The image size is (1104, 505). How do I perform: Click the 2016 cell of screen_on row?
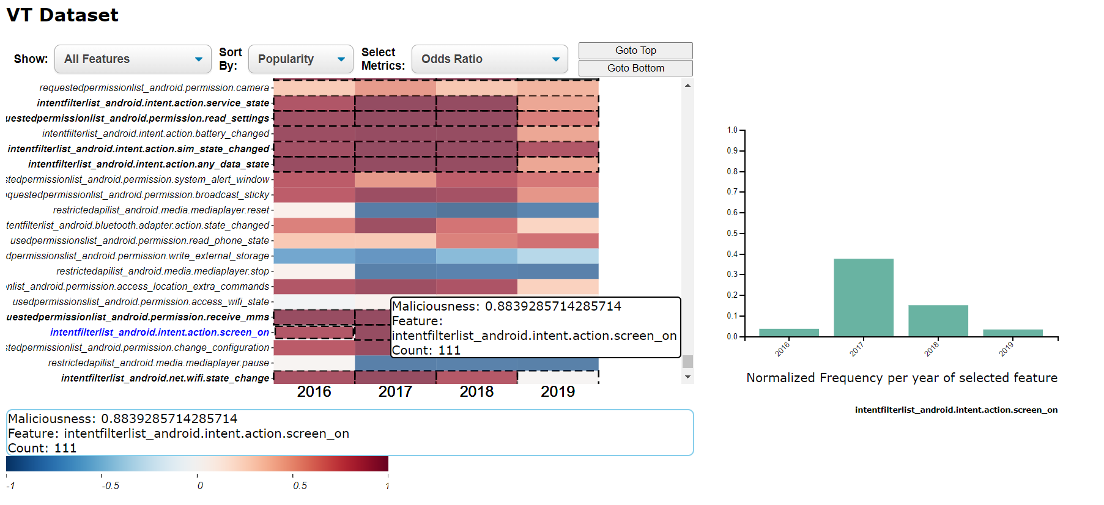pos(314,333)
